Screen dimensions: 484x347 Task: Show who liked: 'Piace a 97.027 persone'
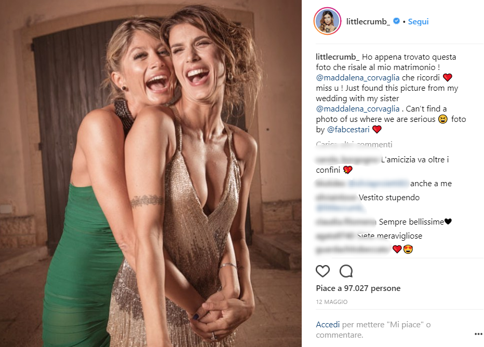coord(358,288)
